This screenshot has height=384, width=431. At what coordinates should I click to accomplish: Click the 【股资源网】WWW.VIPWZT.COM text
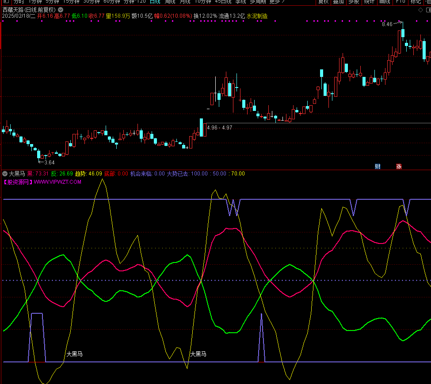coord(42,182)
